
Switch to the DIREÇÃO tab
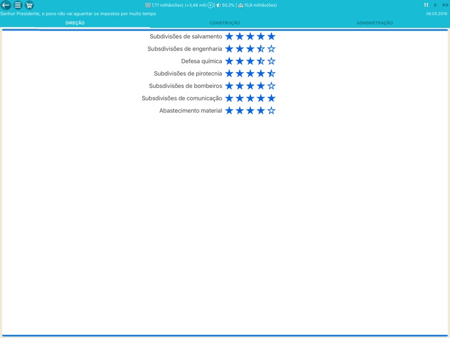coord(75,23)
